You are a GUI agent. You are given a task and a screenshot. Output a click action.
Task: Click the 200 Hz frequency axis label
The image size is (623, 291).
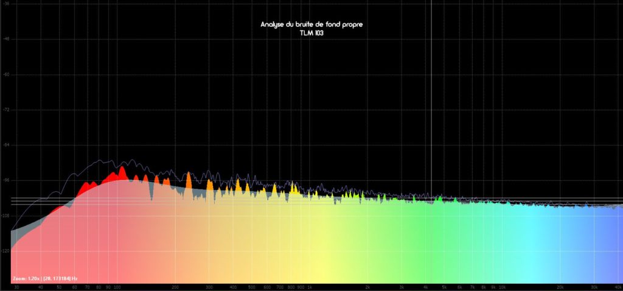[175, 287]
